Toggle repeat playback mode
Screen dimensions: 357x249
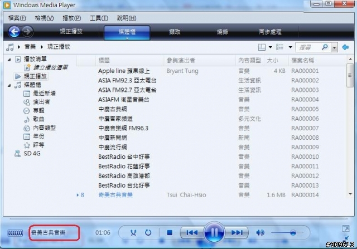click(x=148, y=233)
